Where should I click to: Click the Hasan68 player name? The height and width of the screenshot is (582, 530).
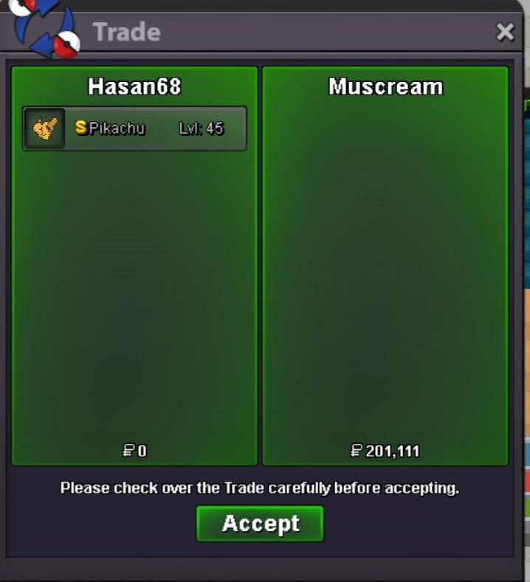pos(134,86)
